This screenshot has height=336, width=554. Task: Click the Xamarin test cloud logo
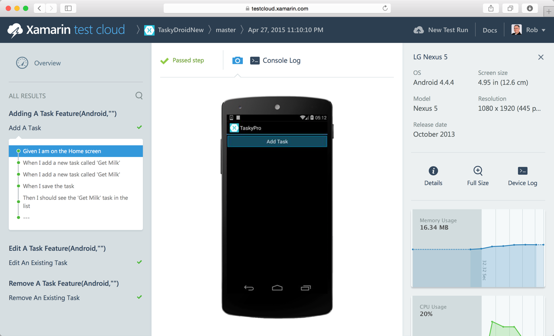pos(66,30)
